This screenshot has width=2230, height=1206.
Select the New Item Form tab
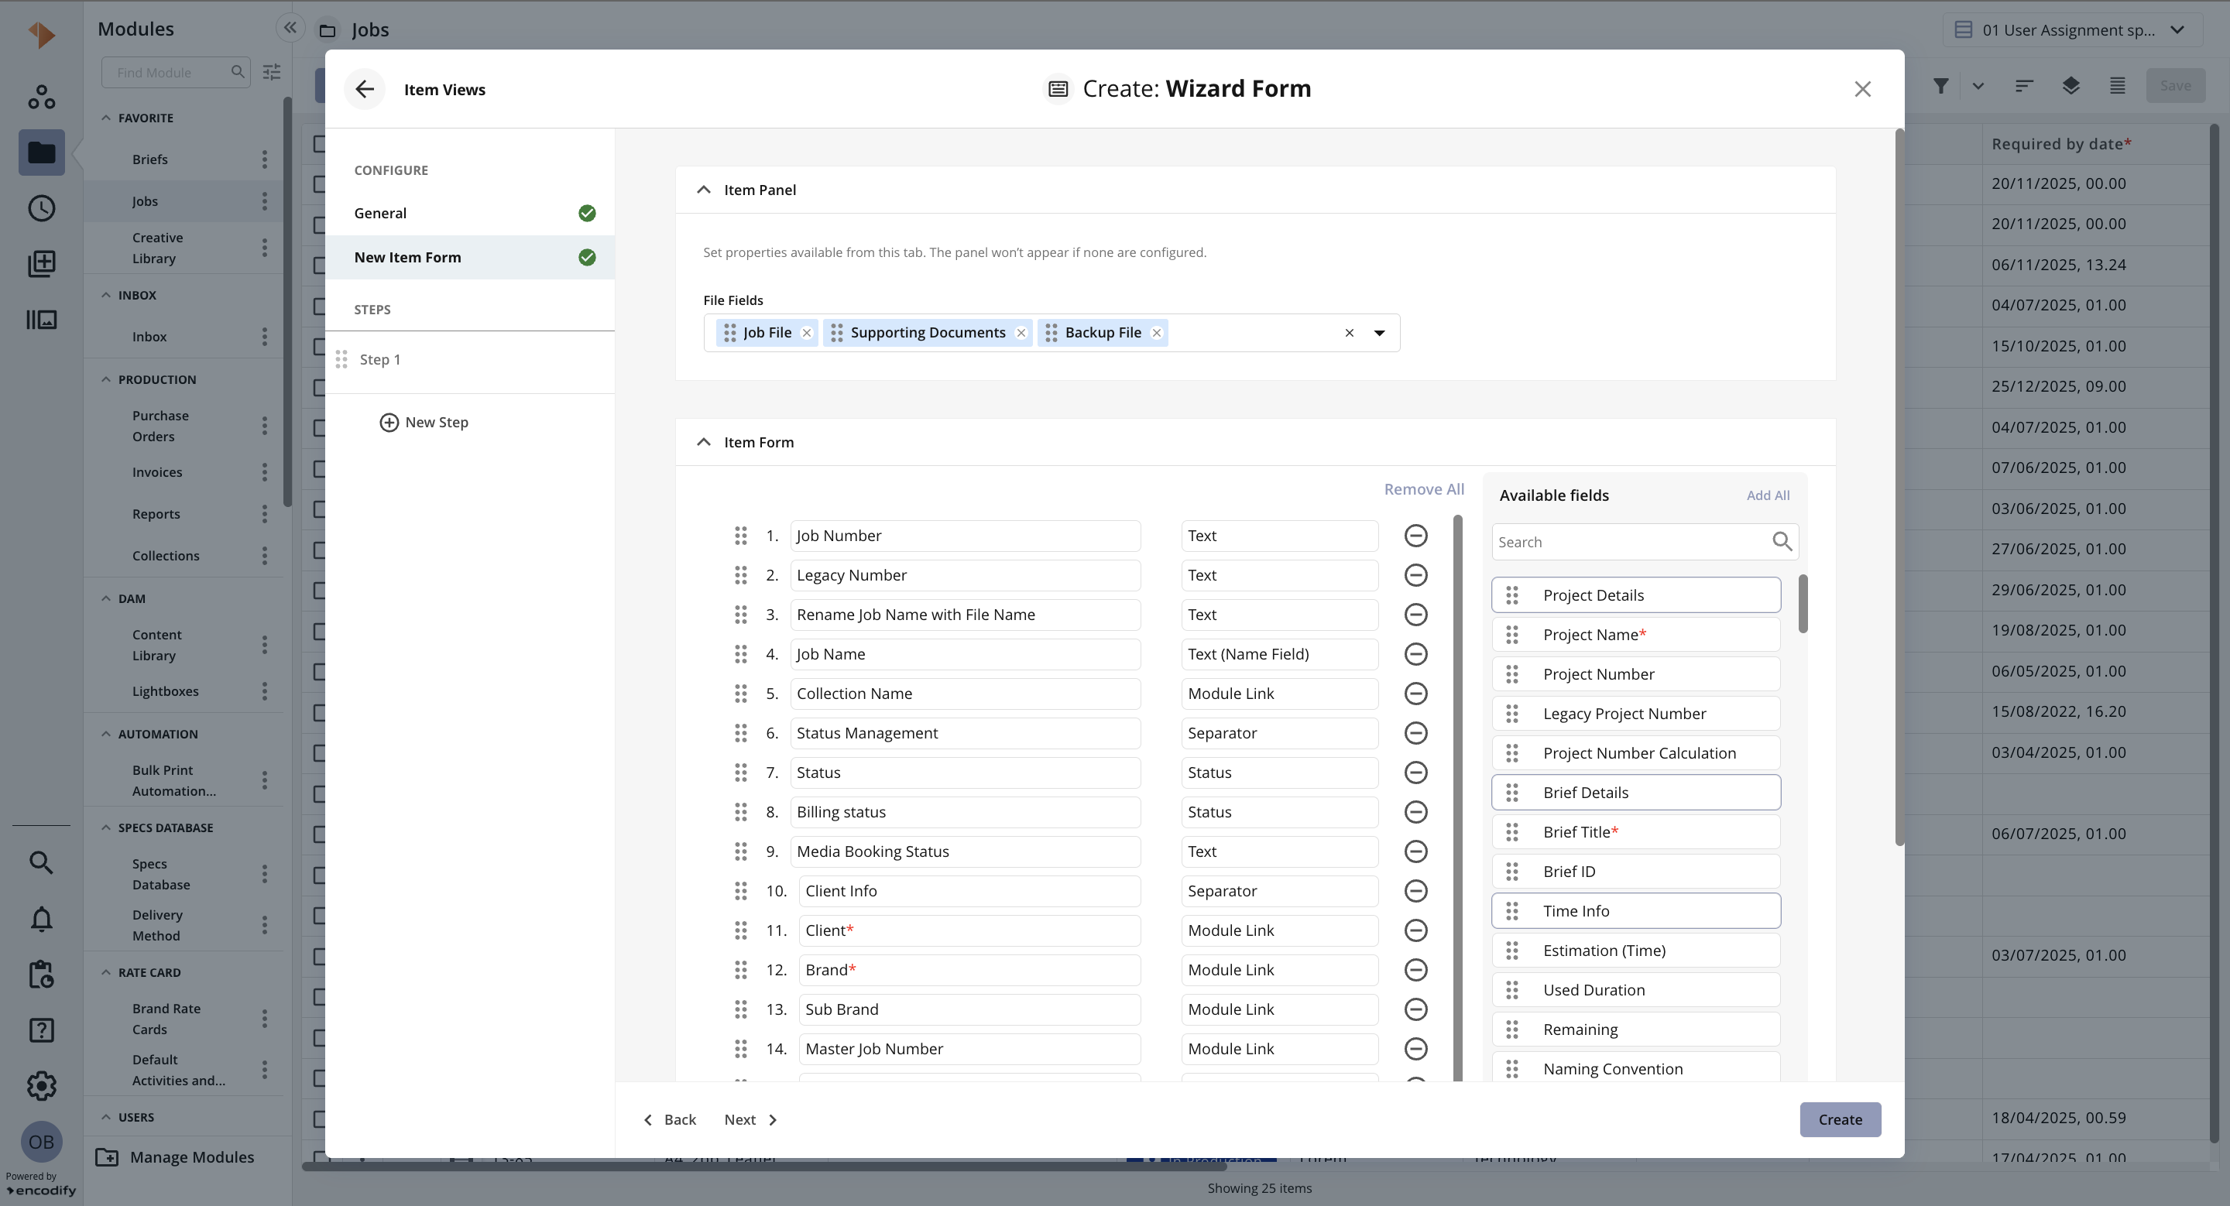(470, 258)
